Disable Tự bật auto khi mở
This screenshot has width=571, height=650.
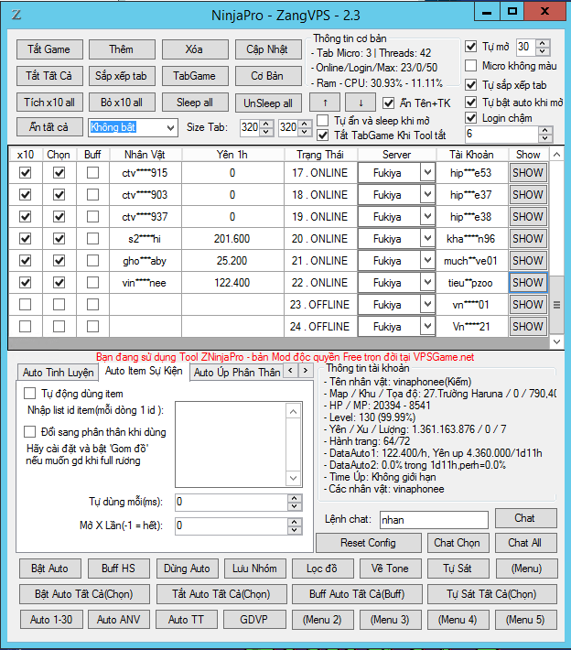point(470,102)
